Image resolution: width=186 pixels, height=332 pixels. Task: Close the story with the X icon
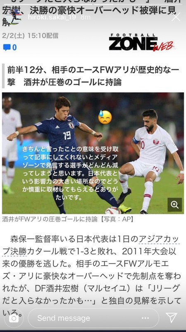[x=176, y=17]
